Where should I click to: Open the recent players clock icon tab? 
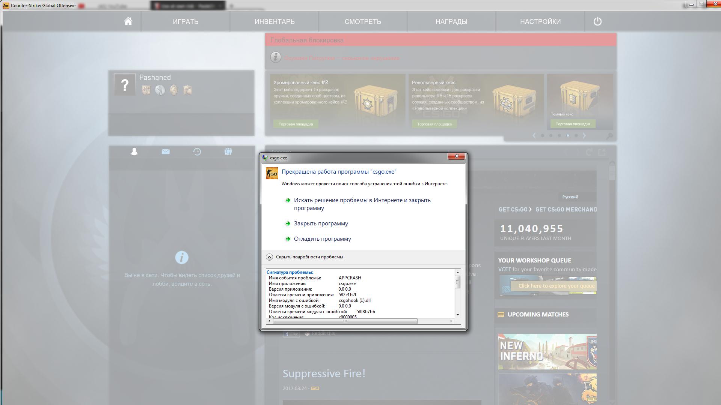click(x=197, y=151)
